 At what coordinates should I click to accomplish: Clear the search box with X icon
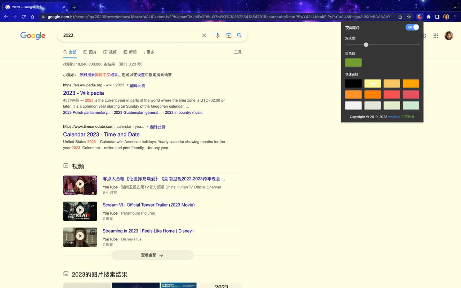pos(204,35)
